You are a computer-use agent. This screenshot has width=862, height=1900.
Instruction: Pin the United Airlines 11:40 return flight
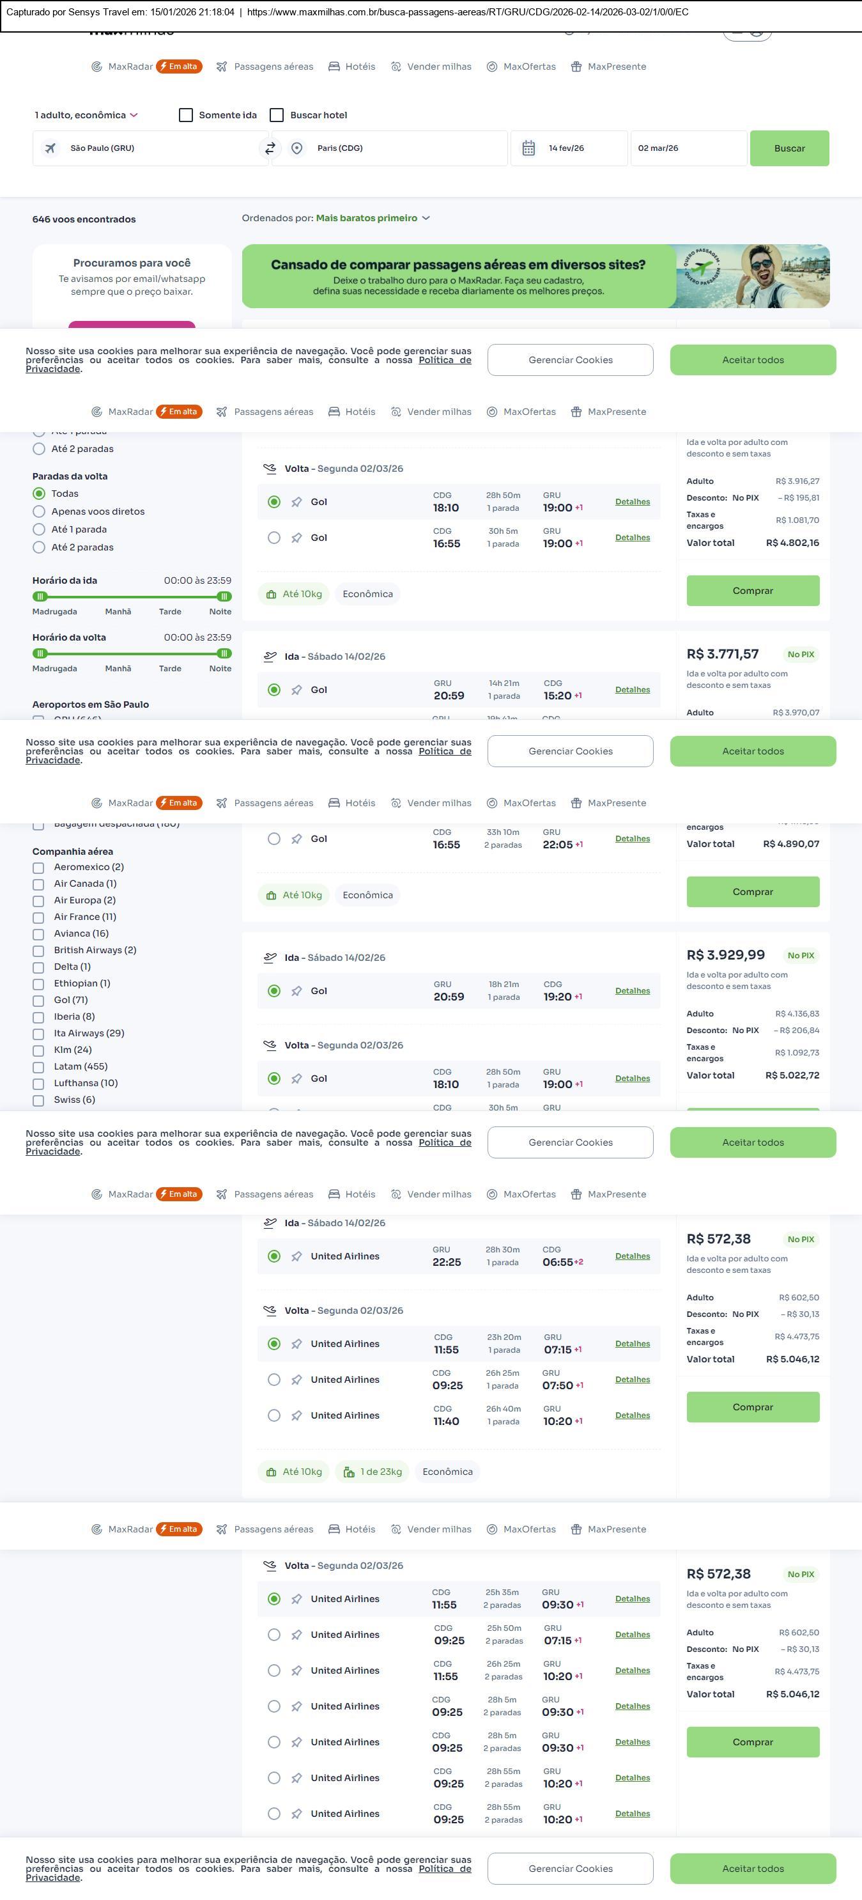click(x=296, y=1415)
